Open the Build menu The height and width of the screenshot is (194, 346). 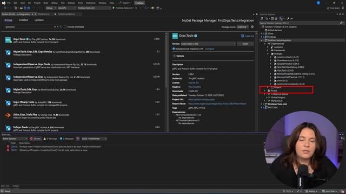(45, 3)
